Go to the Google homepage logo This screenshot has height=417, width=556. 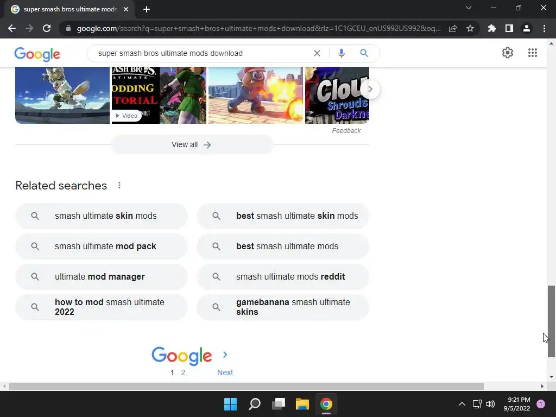[x=37, y=54]
